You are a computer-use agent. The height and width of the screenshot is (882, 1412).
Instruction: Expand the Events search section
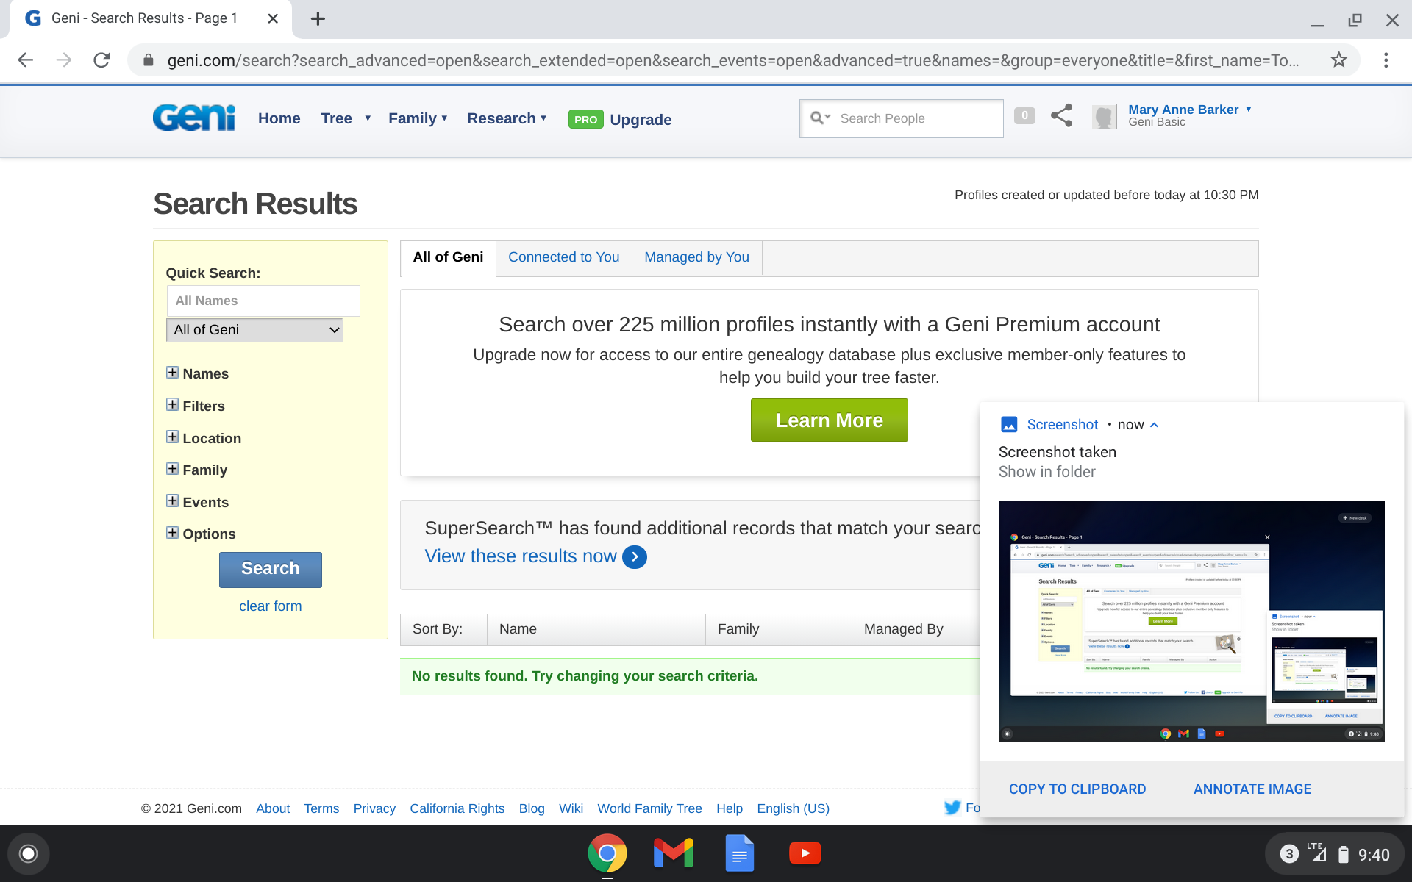click(172, 501)
